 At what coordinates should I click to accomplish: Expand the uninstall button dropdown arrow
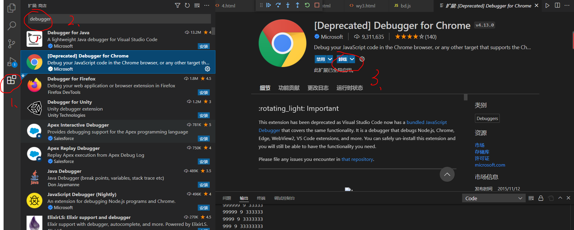pos(352,59)
